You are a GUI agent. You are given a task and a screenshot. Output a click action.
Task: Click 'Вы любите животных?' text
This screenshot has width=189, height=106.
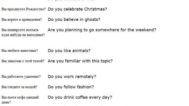[20, 51]
